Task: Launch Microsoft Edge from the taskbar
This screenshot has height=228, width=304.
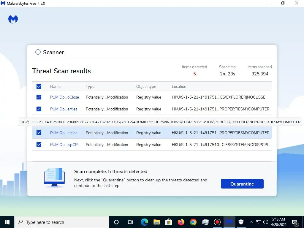Action: pyautogui.click(x=145, y=222)
